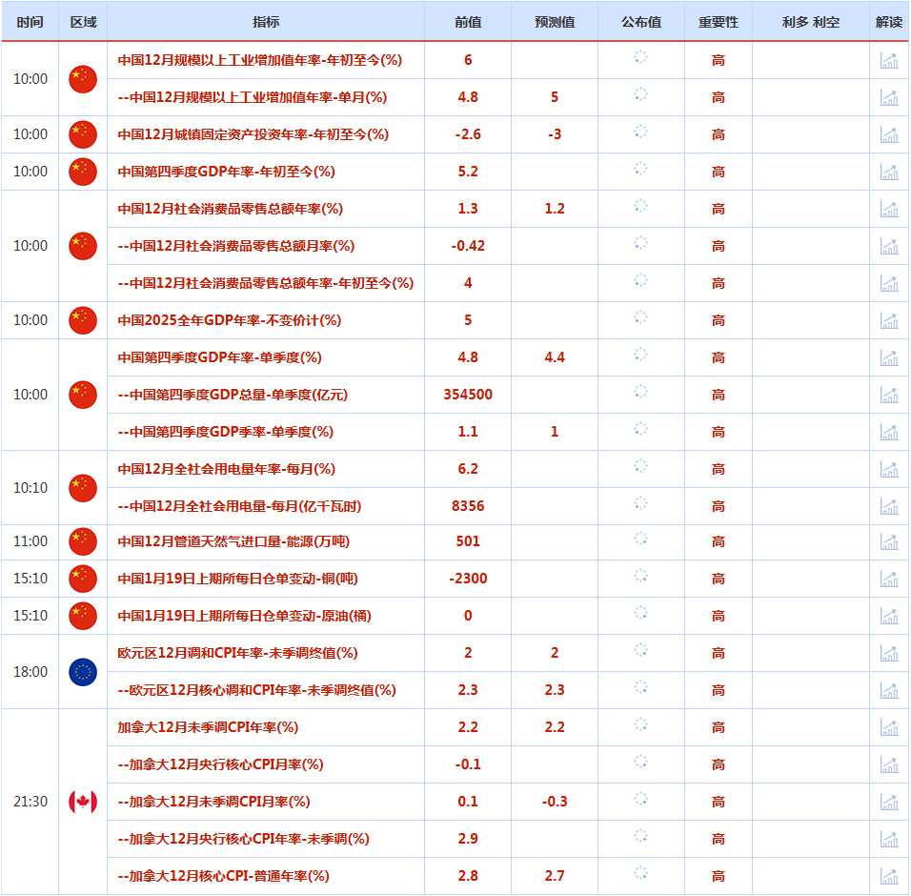Viewport: 911px width, 896px height.
Task: Open chart icon for 欧元区12月核心调和CPI年率 row
Action: (889, 691)
